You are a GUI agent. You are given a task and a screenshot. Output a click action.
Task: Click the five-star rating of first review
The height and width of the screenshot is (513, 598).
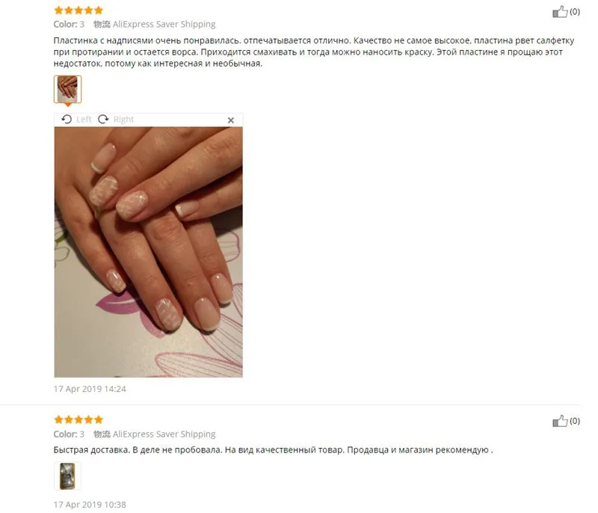(78, 10)
